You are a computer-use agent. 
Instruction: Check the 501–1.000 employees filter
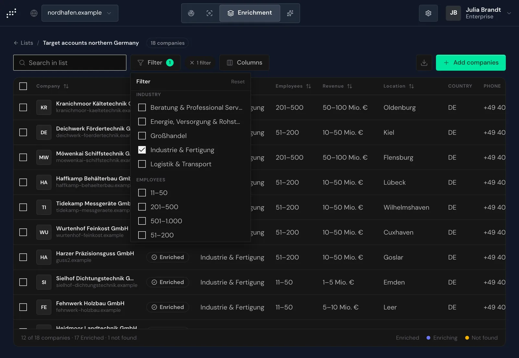142,221
